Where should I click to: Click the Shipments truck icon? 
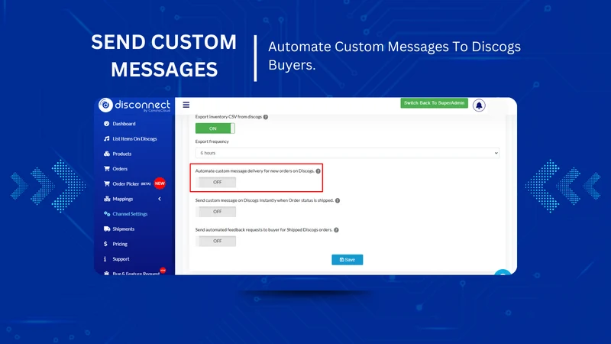coord(107,229)
